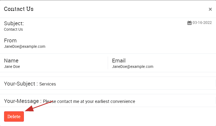Select the Contact Us subject value
The height and width of the screenshot is (126, 216).
tap(13, 29)
